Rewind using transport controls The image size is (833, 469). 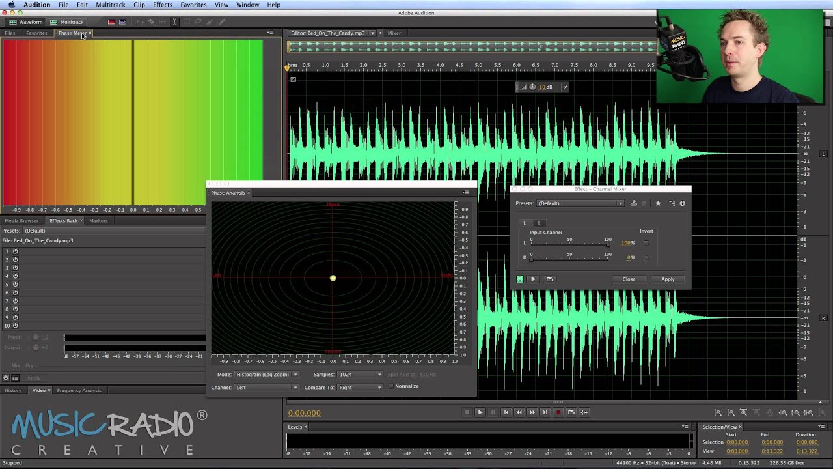tap(519, 412)
